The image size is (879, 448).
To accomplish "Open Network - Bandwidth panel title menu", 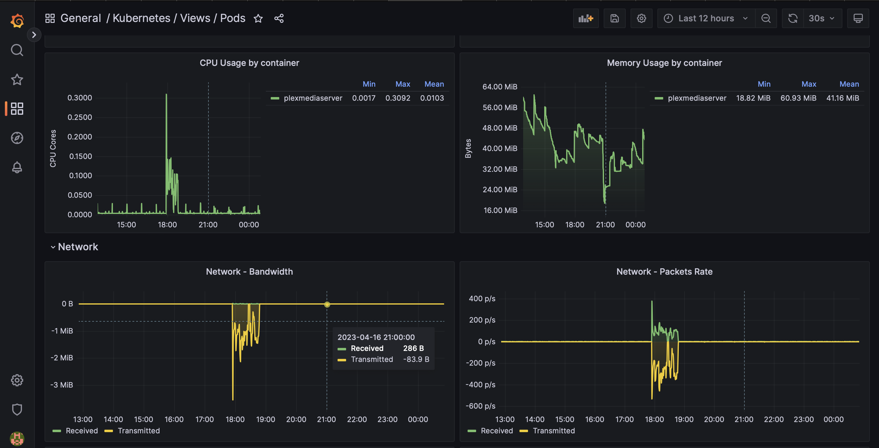I will (x=249, y=272).
